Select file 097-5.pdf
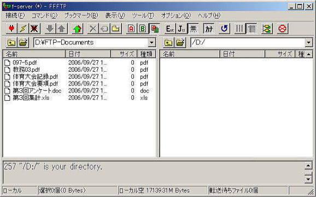 [x=25, y=62]
